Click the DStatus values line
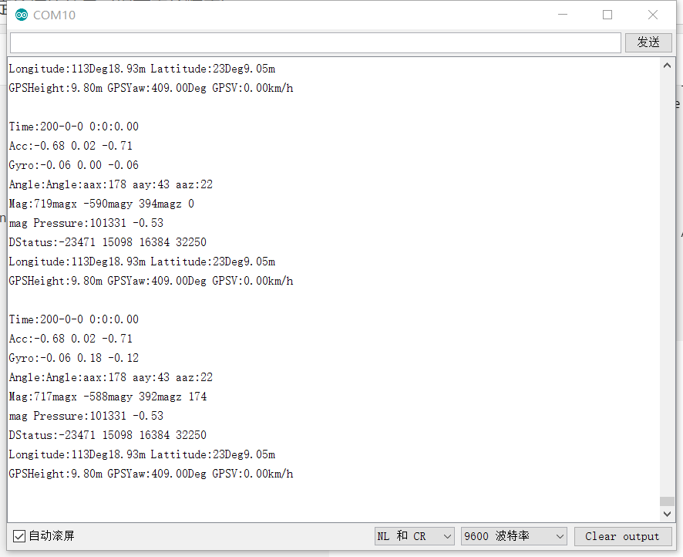The image size is (683, 557). click(x=107, y=241)
